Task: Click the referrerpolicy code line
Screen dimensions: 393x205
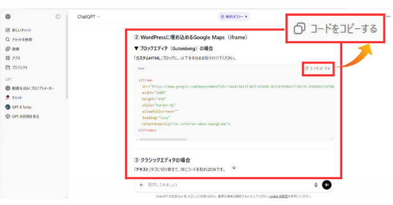Action: 186,124
